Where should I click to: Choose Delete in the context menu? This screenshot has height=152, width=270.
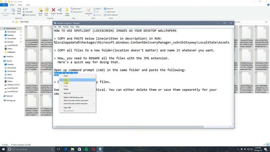pyautogui.click(x=78, y=89)
